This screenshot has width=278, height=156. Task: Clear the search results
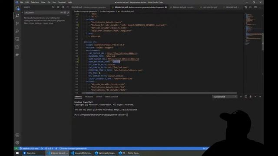58,7
